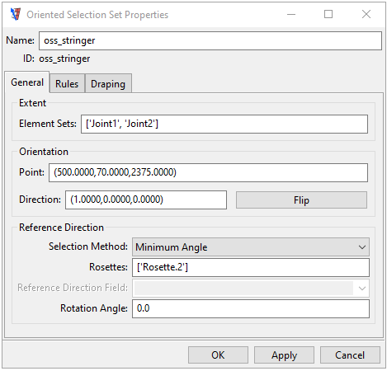
Task: Switch to the Draping tab
Action: pyautogui.click(x=108, y=83)
